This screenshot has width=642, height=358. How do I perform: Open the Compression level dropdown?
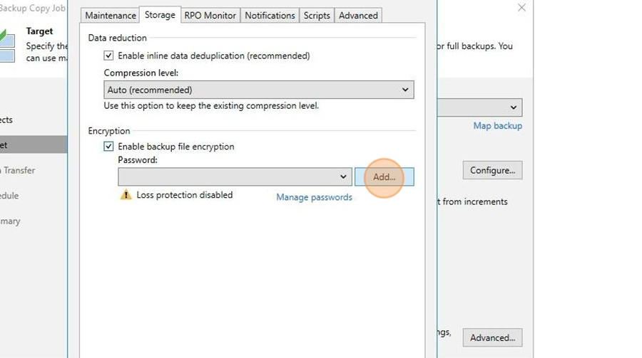259,90
